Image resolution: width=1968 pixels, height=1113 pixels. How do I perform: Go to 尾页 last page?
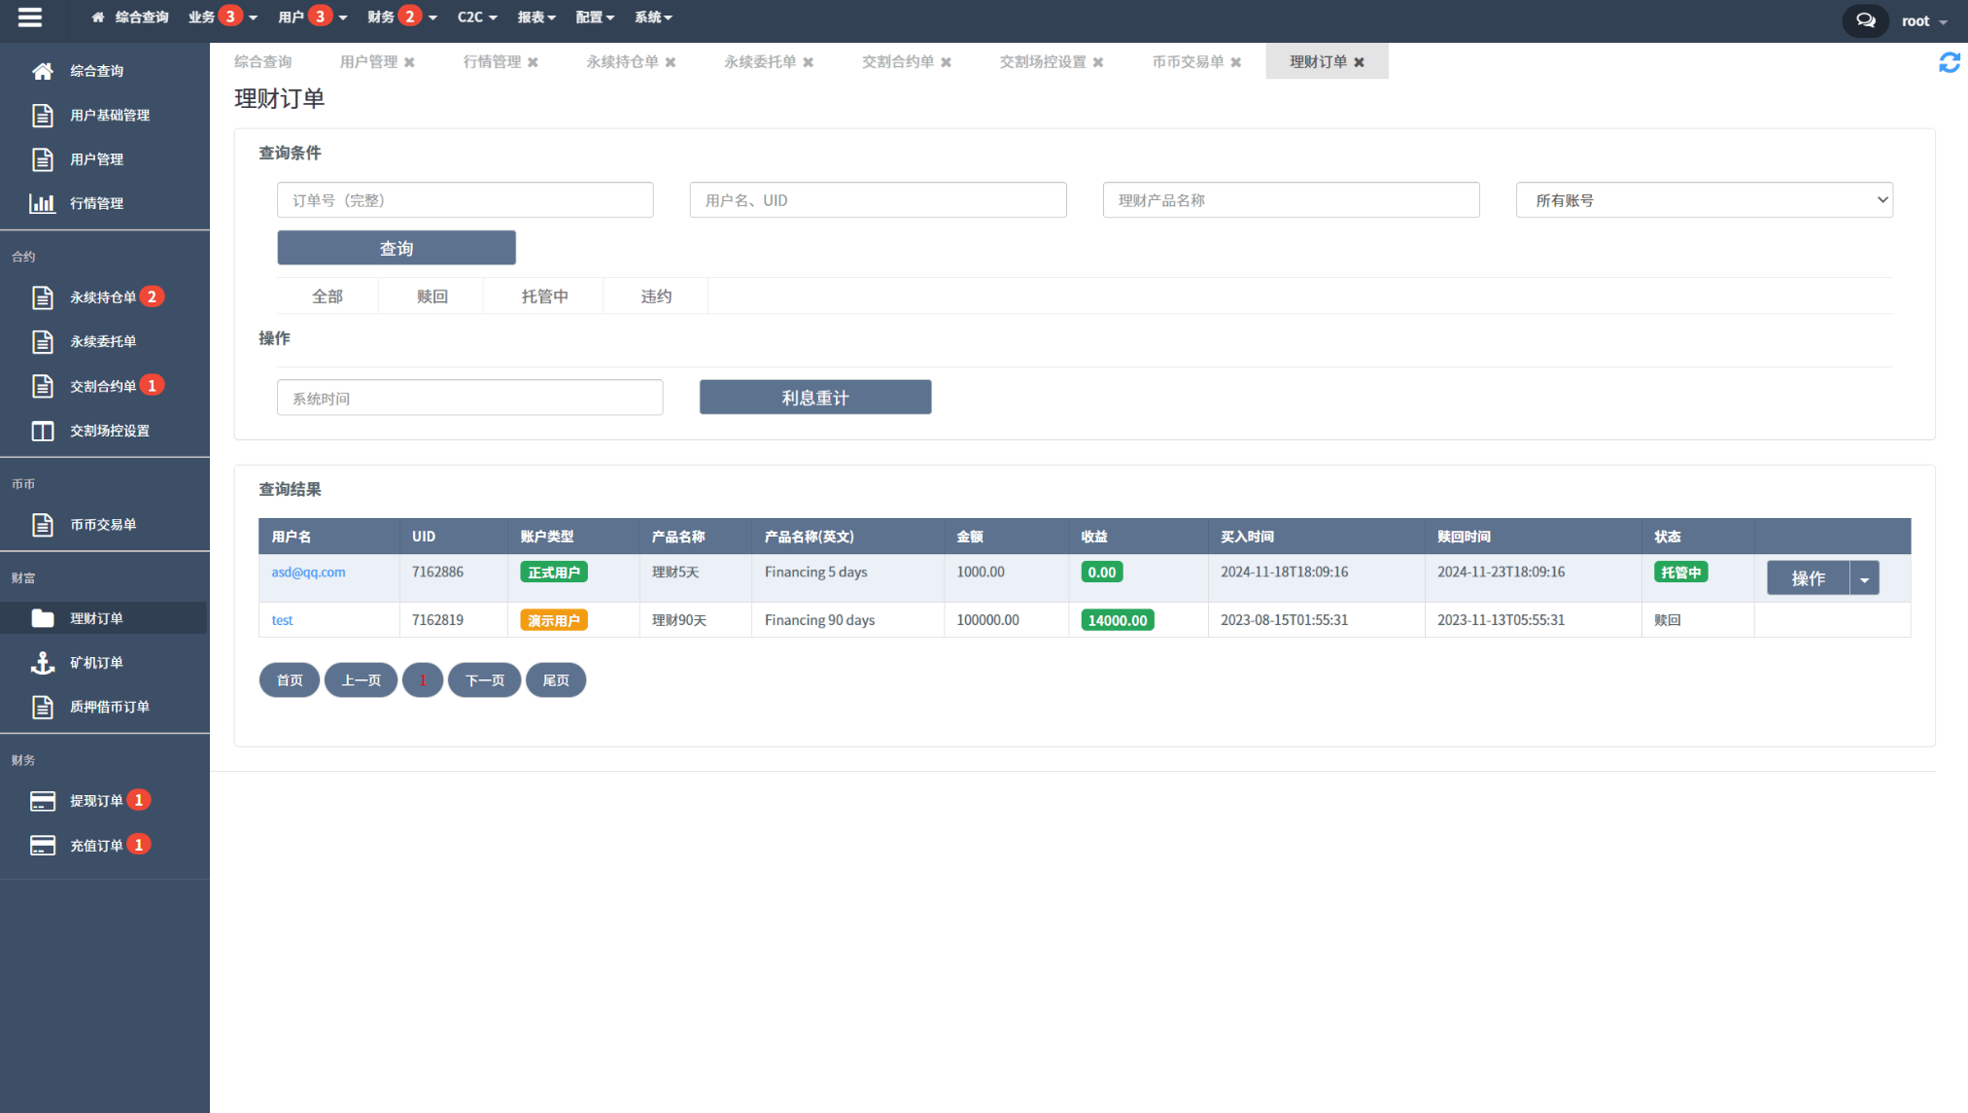pyautogui.click(x=556, y=680)
